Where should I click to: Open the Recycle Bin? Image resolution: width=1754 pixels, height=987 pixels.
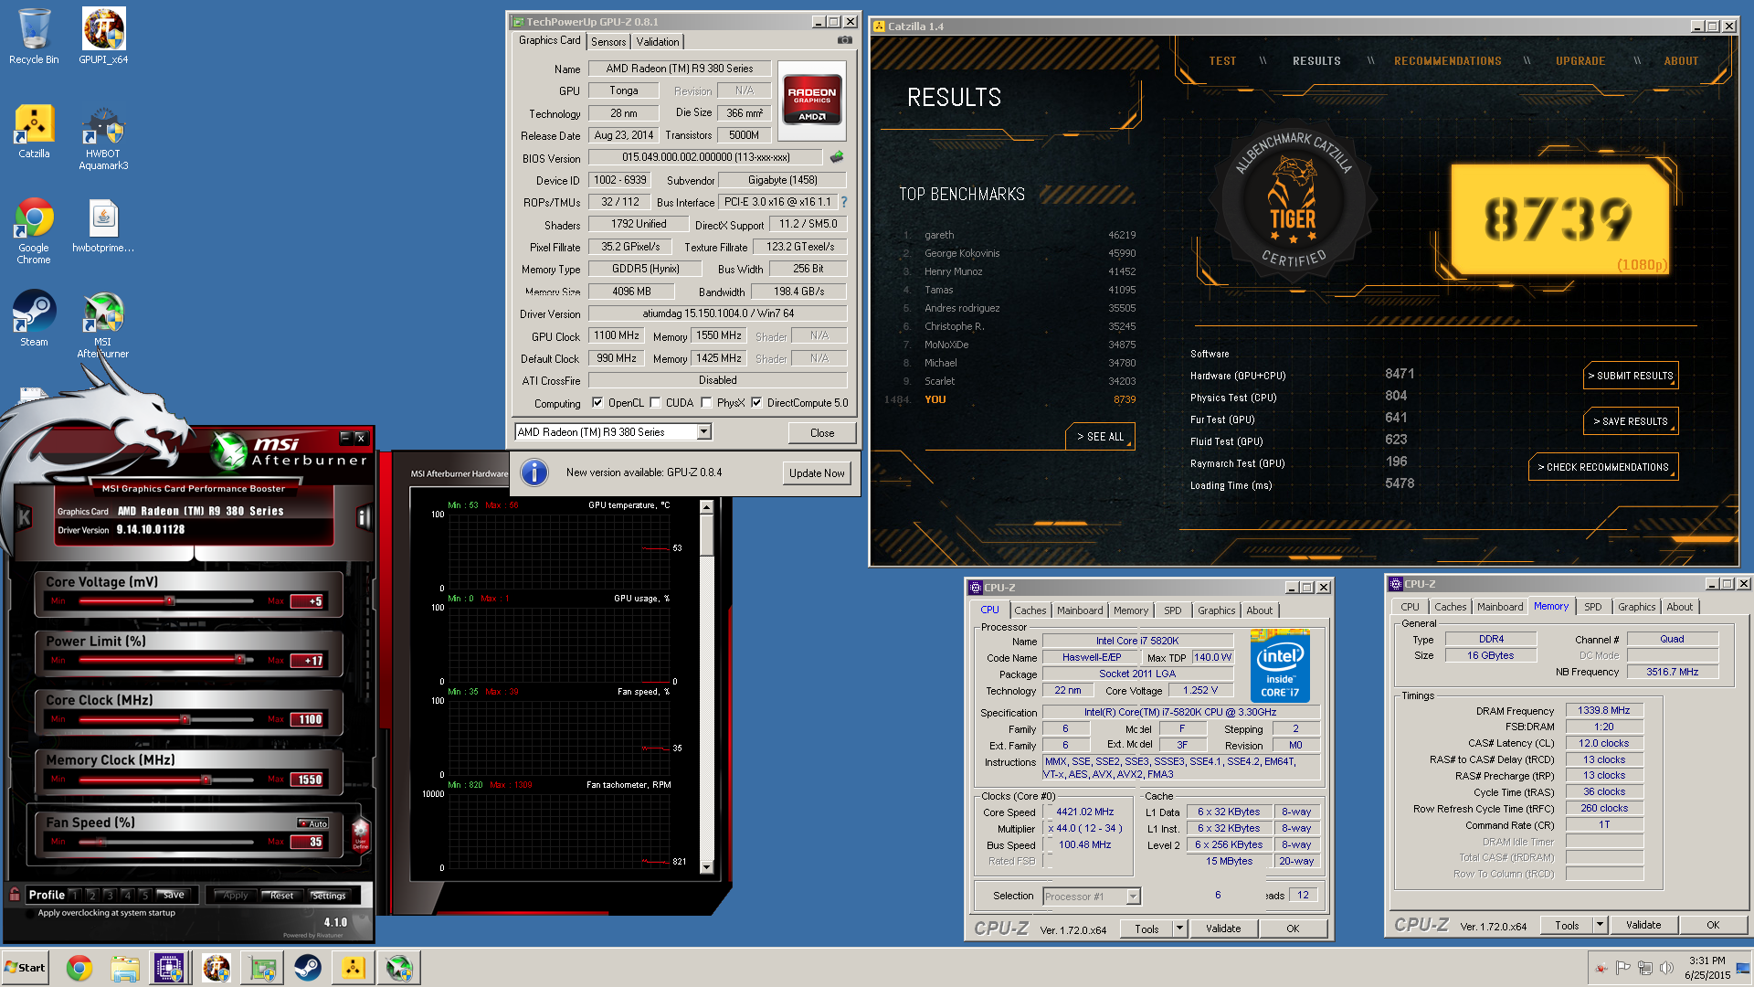[34, 37]
